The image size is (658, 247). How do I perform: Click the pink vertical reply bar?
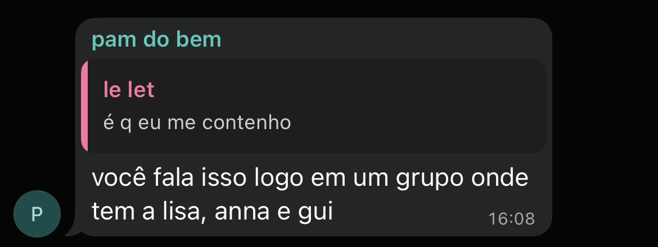[84, 106]
